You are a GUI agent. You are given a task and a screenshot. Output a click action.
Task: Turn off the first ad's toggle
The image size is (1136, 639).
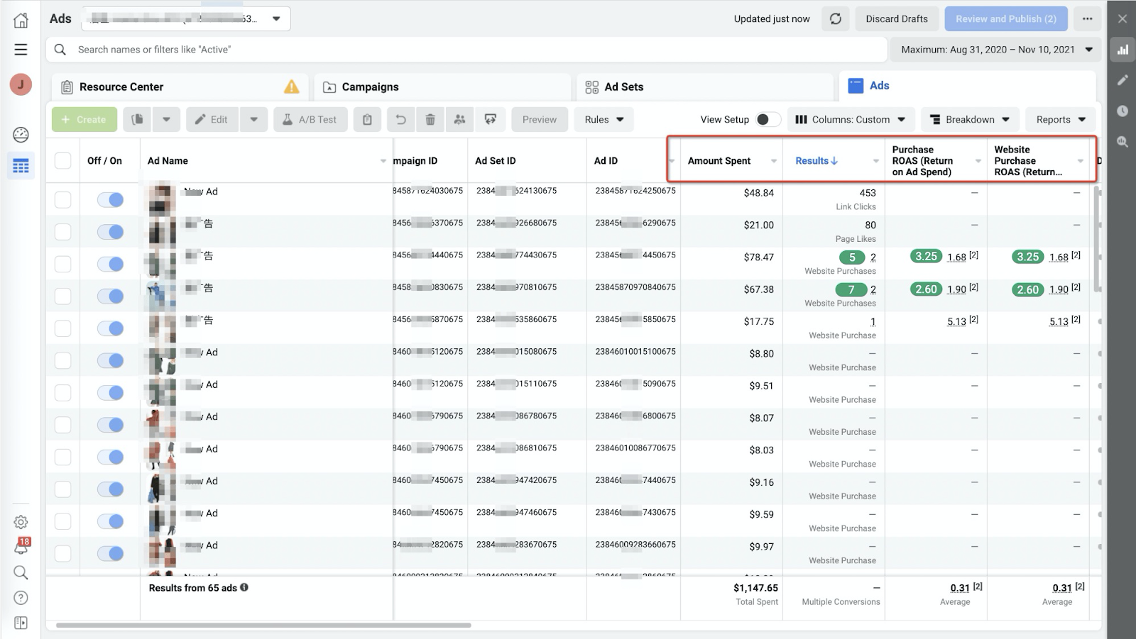tap(111, 200)
